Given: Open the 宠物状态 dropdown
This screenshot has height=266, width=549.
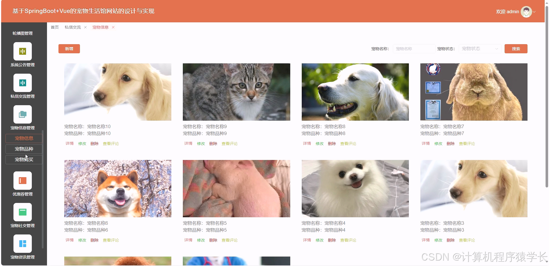Looking at the screenshot, I should point(480,49).
